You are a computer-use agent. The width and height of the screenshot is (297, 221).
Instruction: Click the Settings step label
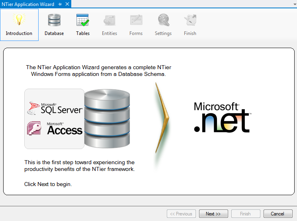click(x=163, y=33)
